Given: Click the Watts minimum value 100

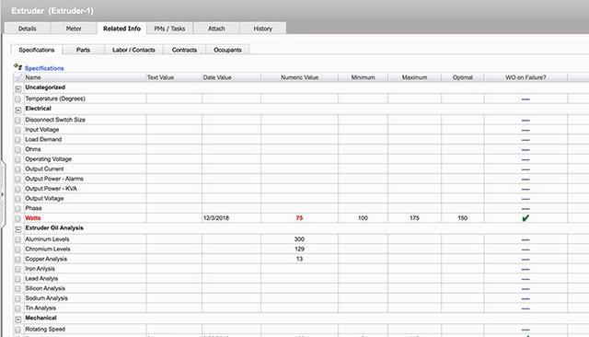Looking at the screenshot, I should pos(363,218).
